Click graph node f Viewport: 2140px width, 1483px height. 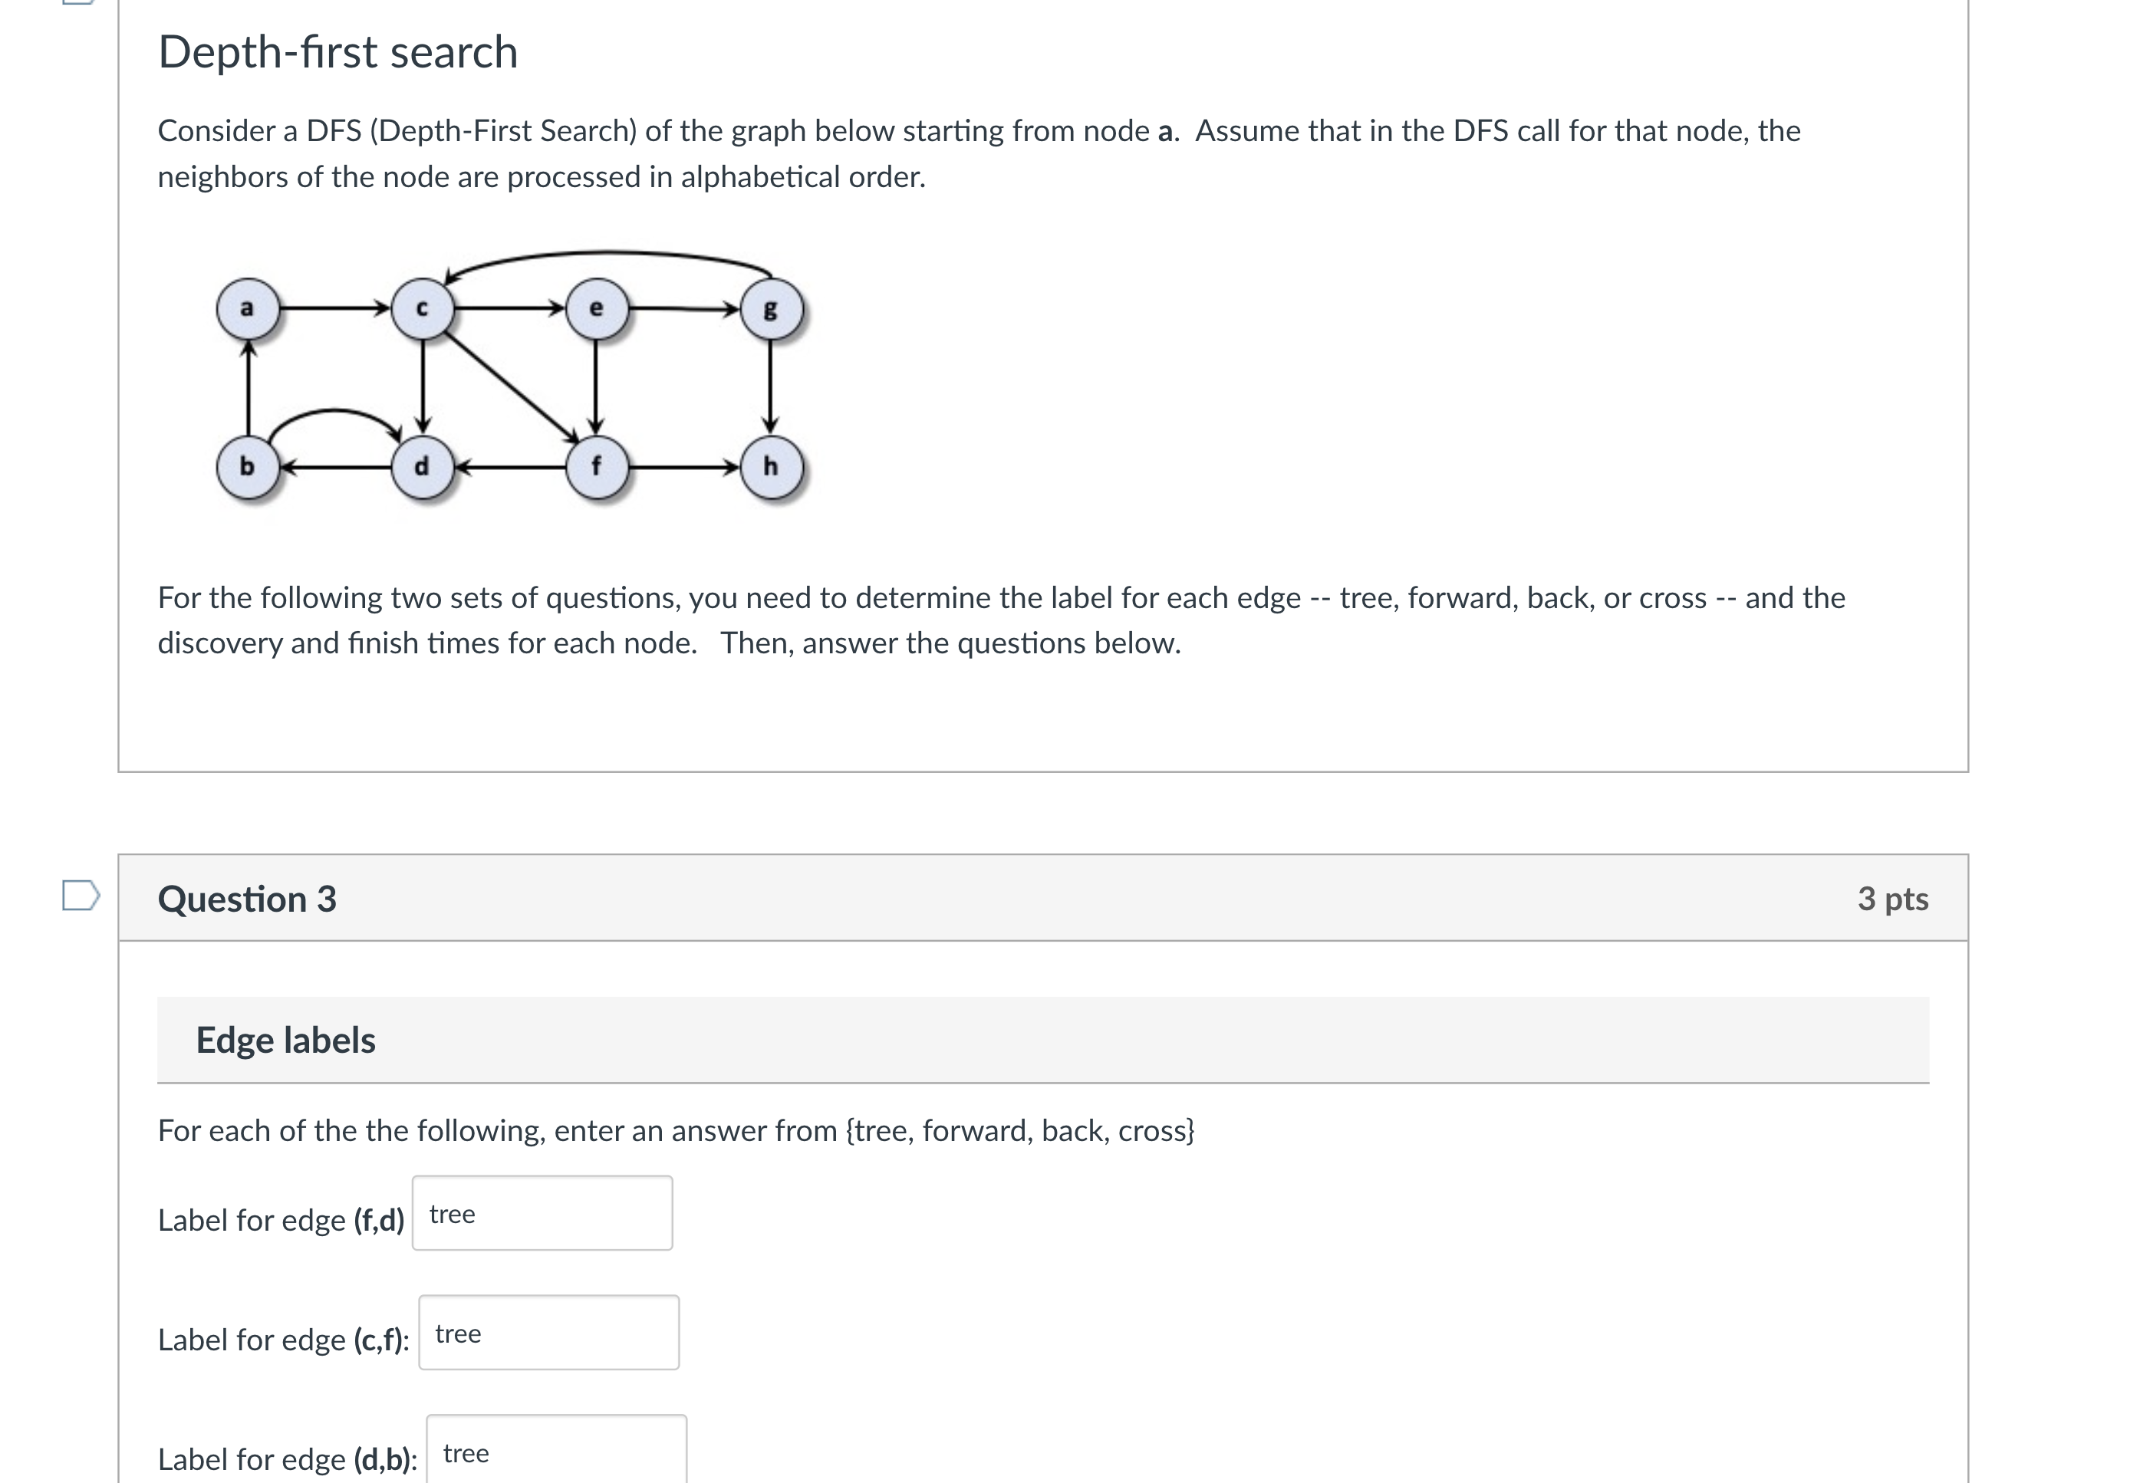tap(597, 466)
